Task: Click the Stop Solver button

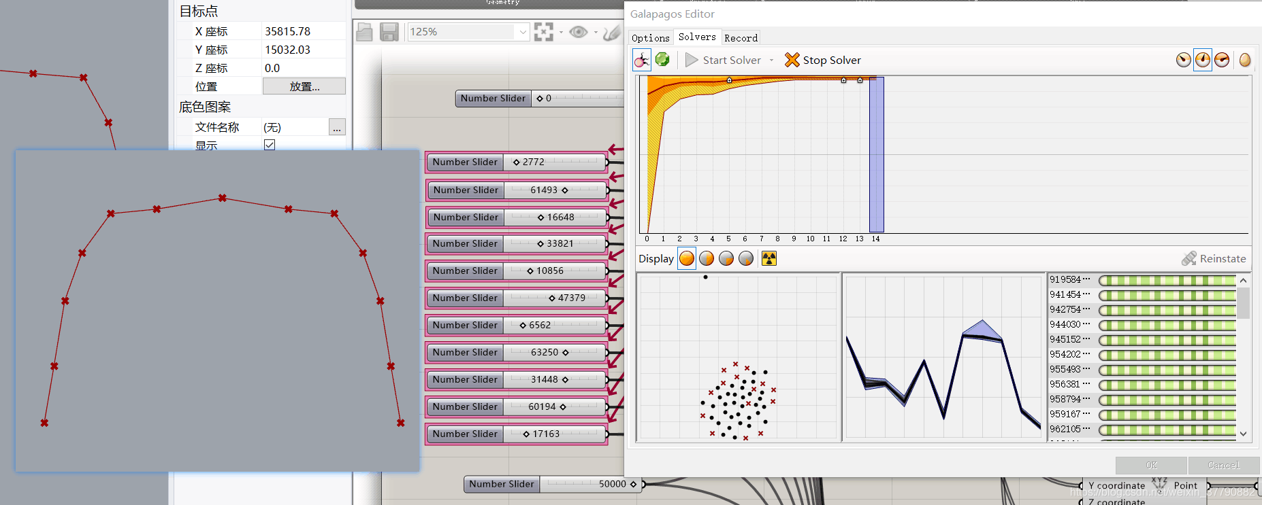Action: 822,60
